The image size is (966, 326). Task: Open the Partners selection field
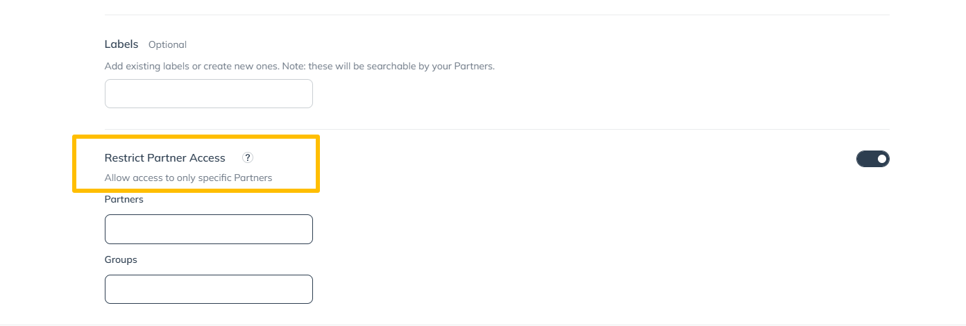208,229
